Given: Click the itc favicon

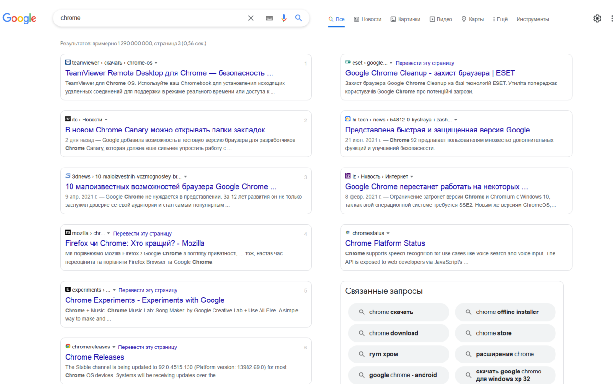Looking at the screenshot, I should click(x=68, y=119).
